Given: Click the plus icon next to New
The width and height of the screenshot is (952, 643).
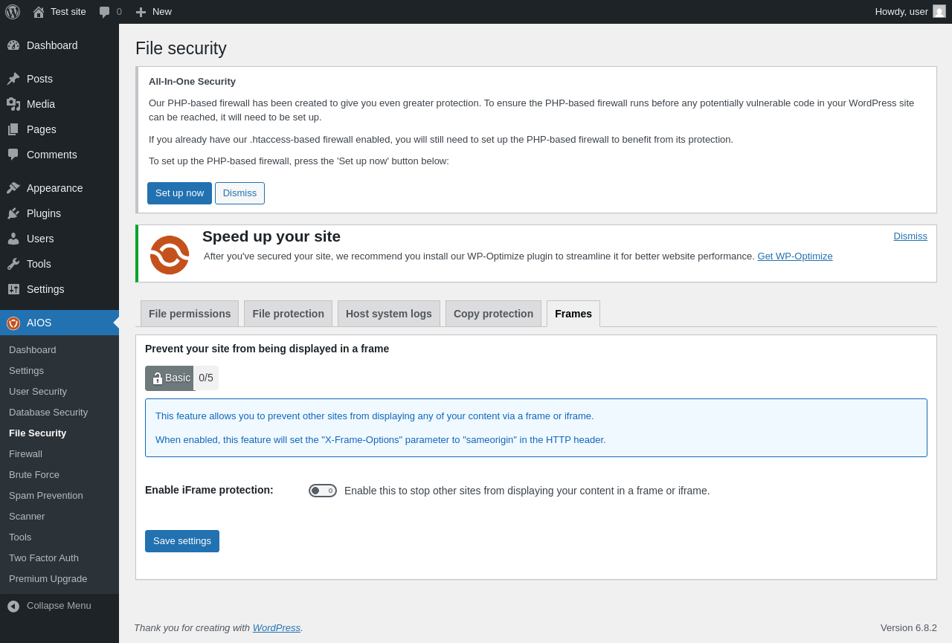Looking at the screenshot, I should [141, 12].
